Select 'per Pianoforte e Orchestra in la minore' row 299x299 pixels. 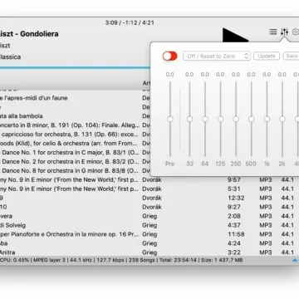coord(149,234)
